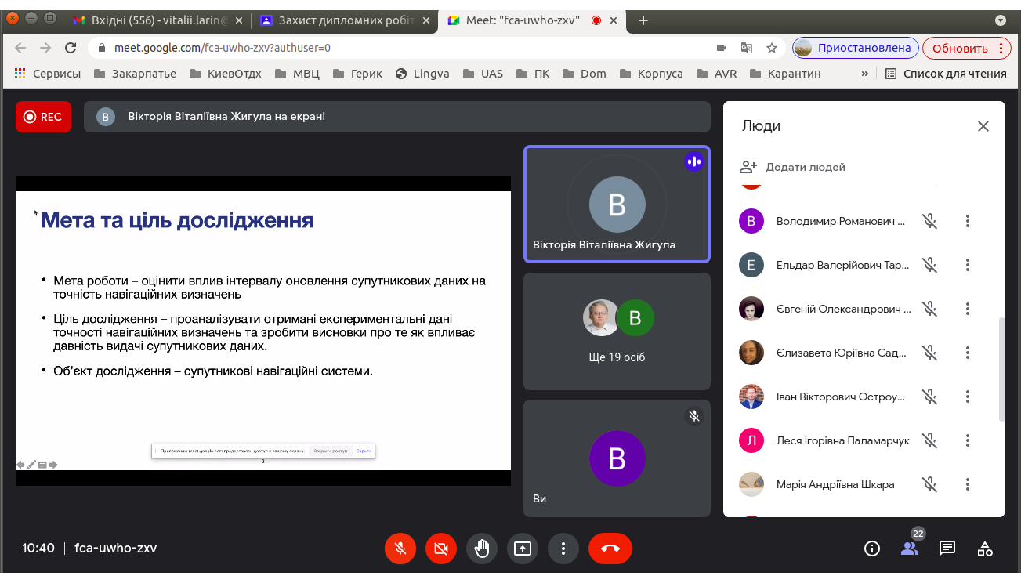The image size is (1021, 583).
Task: Click the REC recording indicator
Action: pyautogui.click(x=43, y=117)
